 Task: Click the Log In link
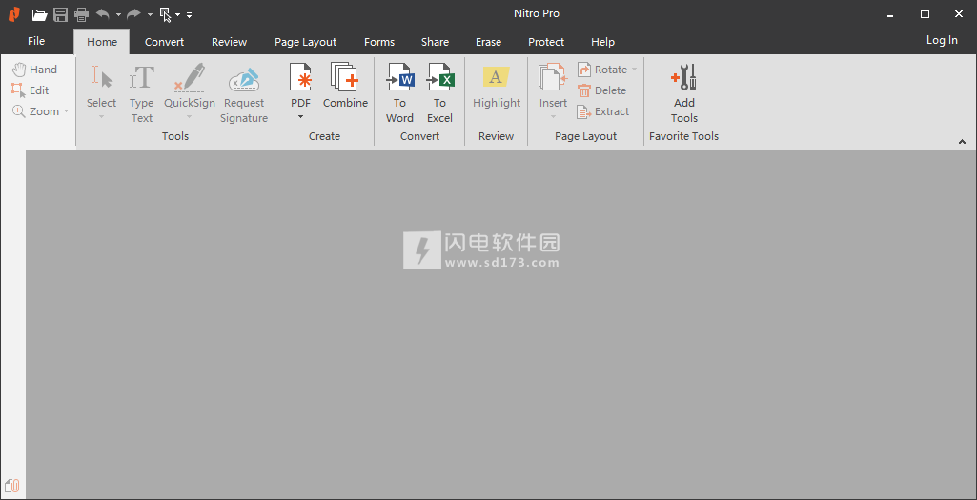click(942, 40)
